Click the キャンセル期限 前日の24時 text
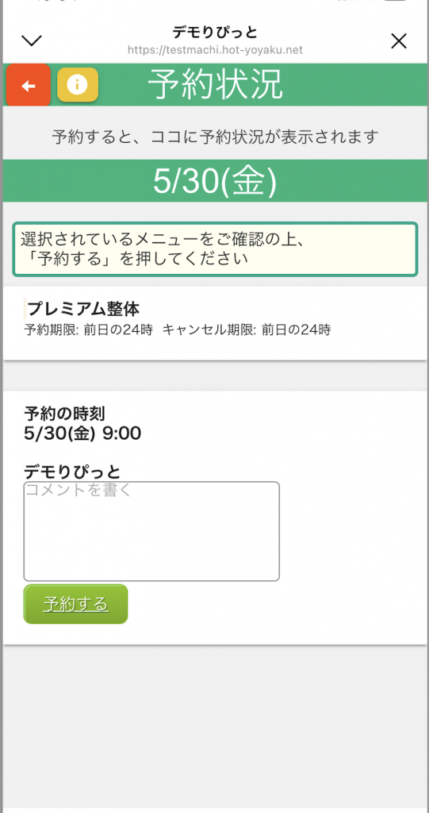429x813 pixels. (247, 329)
